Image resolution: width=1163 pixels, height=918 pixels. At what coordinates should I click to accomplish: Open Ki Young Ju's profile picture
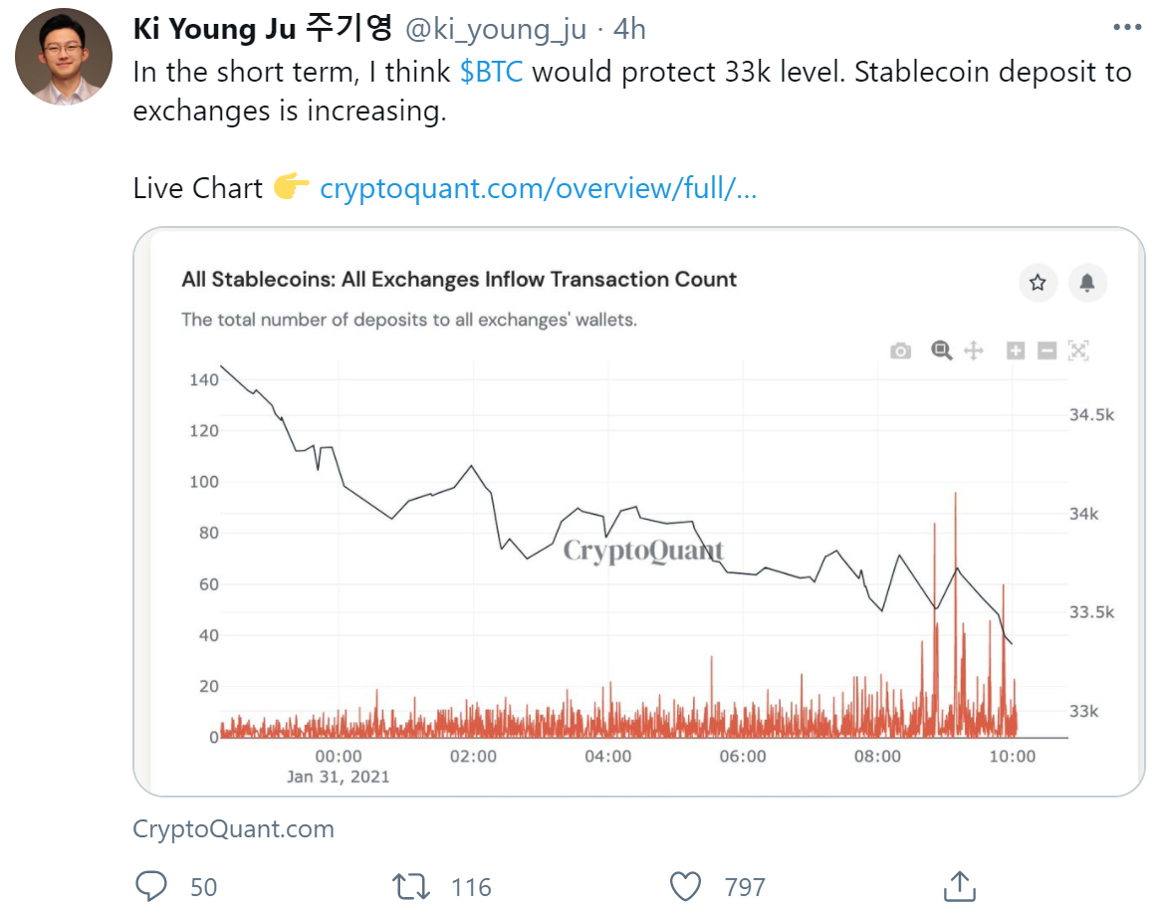(64, 57)
